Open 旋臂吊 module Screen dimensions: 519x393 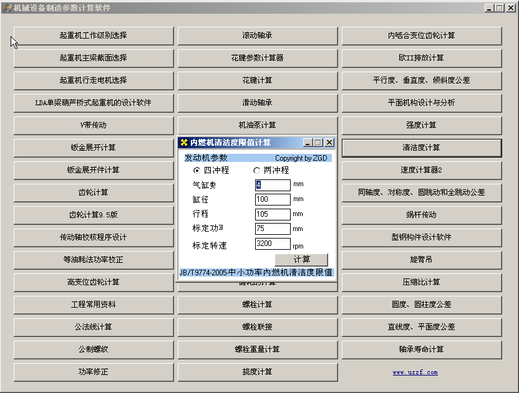422,260
